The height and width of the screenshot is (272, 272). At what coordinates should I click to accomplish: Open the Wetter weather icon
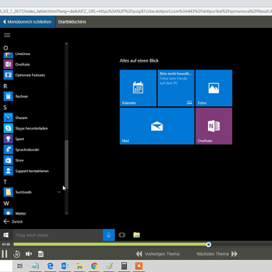point(8,212)
